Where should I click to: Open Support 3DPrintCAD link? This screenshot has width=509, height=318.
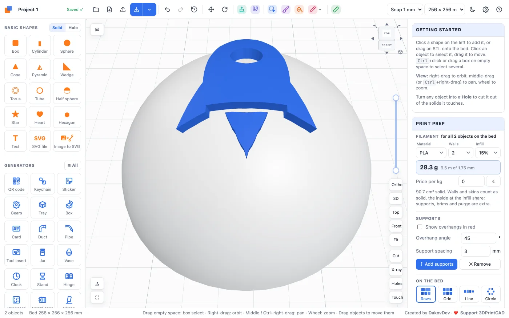pyautogui.click(x=482, y=313)
